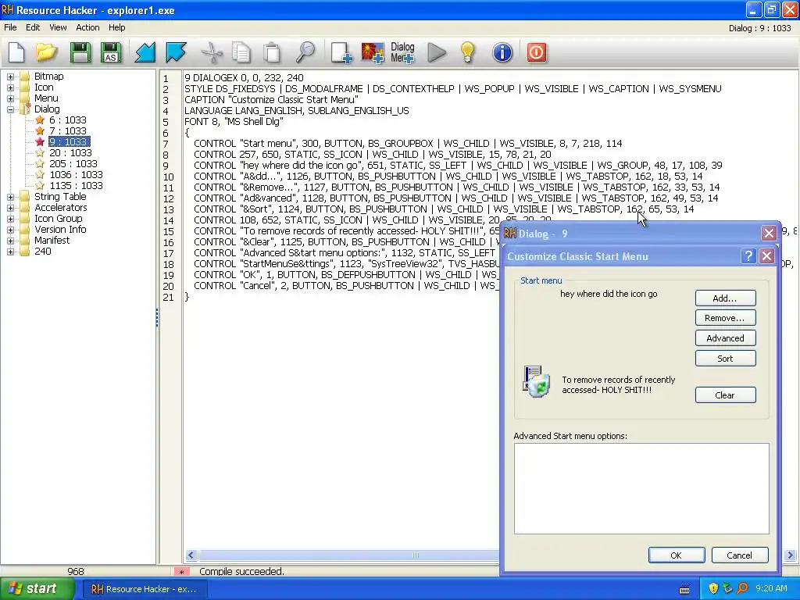Save the file using green floppy icon
Screen dimensions: 800x600
(x=80, y=52)
